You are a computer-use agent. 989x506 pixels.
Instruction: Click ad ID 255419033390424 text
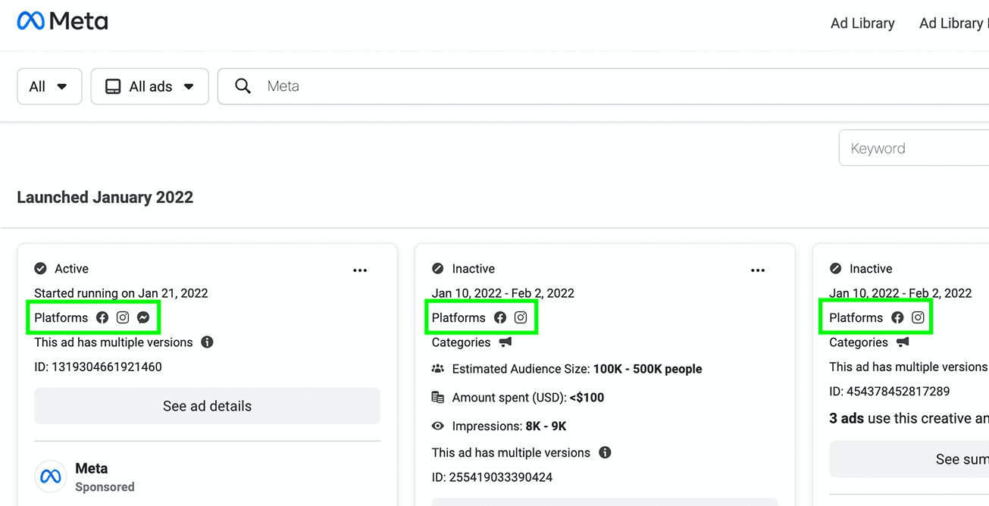coord(492,478)
